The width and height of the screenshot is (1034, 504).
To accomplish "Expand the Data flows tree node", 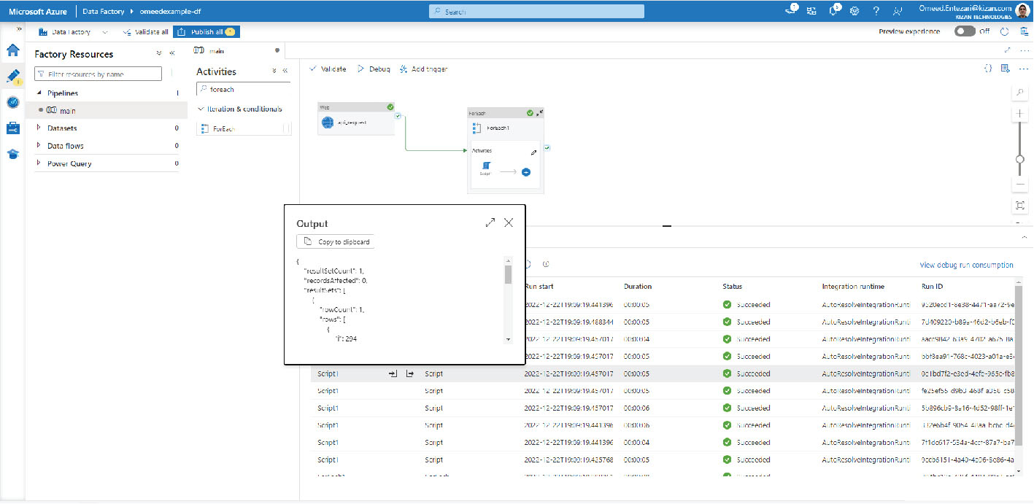I will pos(39,145).
